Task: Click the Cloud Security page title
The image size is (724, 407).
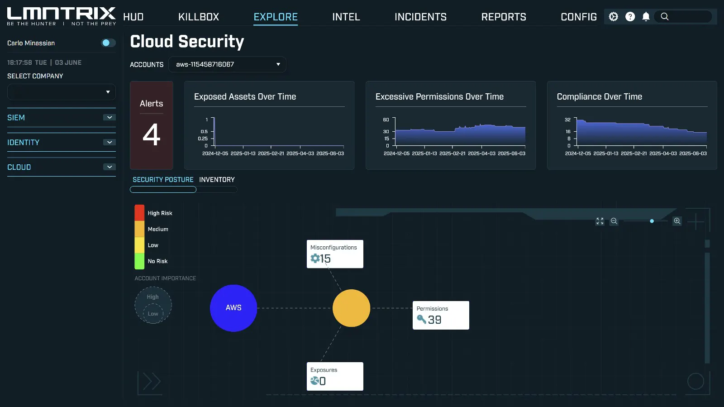Action: 187,42
